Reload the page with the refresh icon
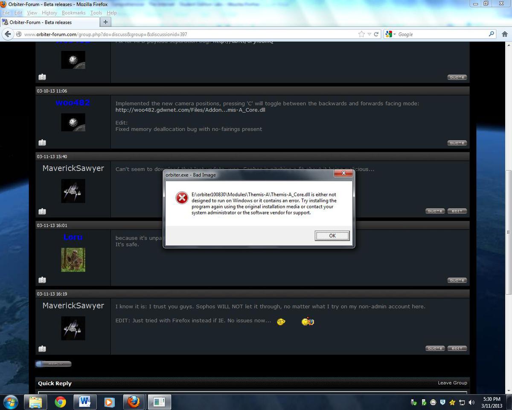The height and width of the screenshot is (410, 512). pyautogui.click(x=376, y=34)
